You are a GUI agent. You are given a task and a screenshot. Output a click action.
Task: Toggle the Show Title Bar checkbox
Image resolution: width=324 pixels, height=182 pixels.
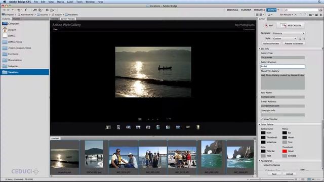(262, 119)
